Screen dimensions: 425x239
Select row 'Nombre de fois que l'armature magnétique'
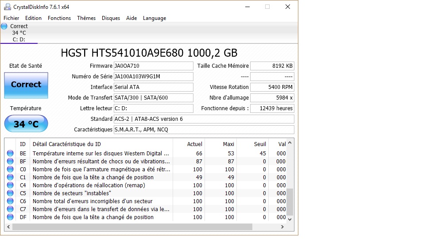pyautogui.click(x=146, y=170)
